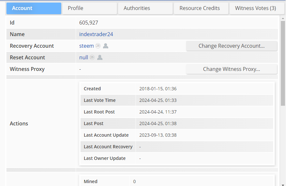Open the Account tab
The image size is (286, 186).
(34, 8)
